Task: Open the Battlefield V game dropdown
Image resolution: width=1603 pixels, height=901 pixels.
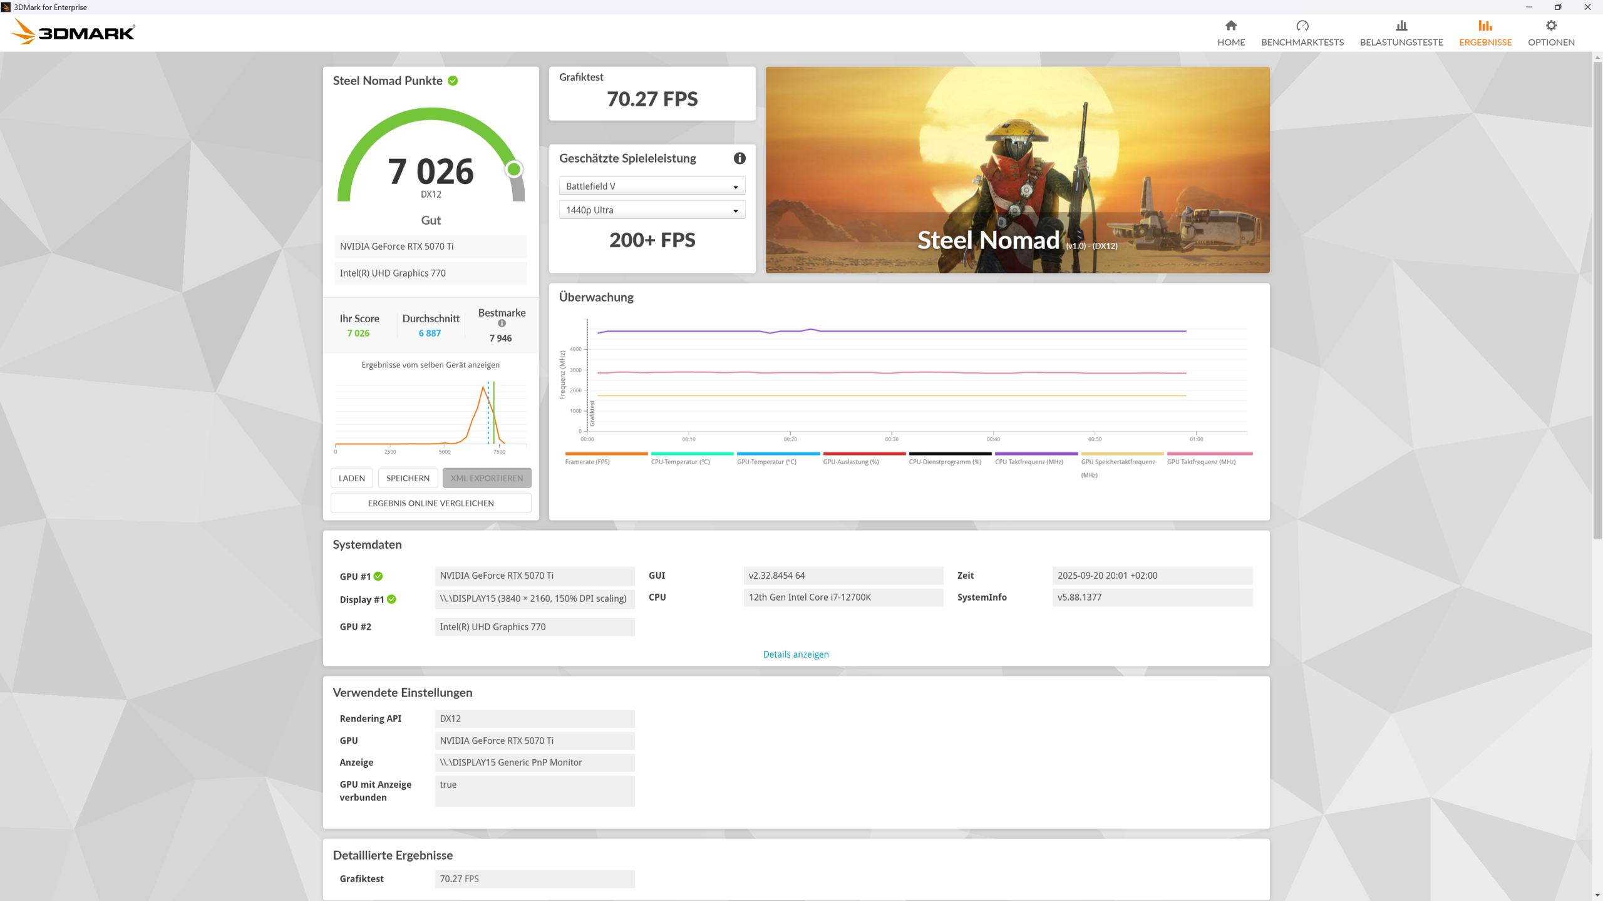Action: [x=652, y=186]
